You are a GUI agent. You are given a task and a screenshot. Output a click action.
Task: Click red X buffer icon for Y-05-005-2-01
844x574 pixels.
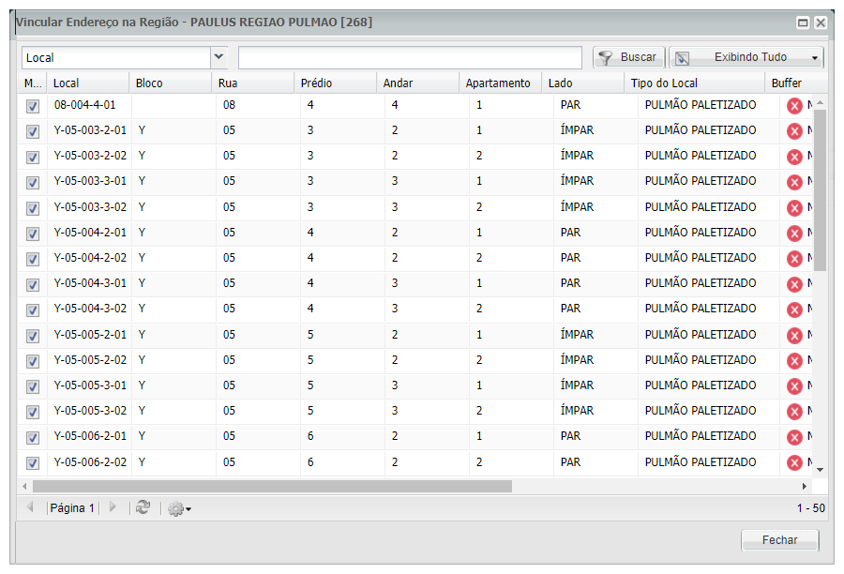(x=794, y=336)
